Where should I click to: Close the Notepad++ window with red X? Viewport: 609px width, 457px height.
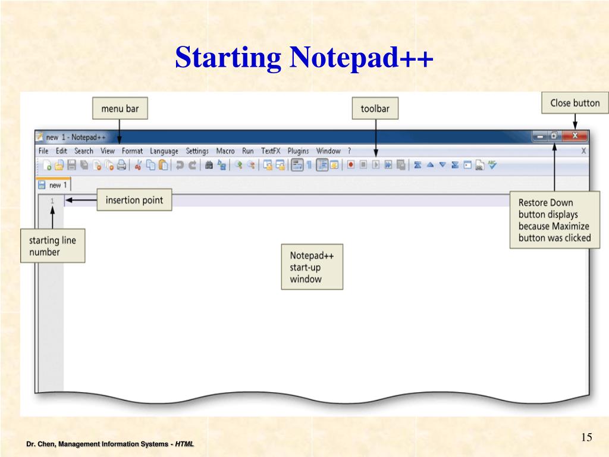click(x=575, y=136)
